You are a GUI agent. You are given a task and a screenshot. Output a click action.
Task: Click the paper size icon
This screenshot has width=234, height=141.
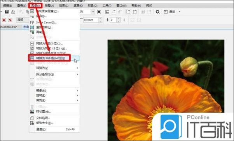tap(32, 123)
